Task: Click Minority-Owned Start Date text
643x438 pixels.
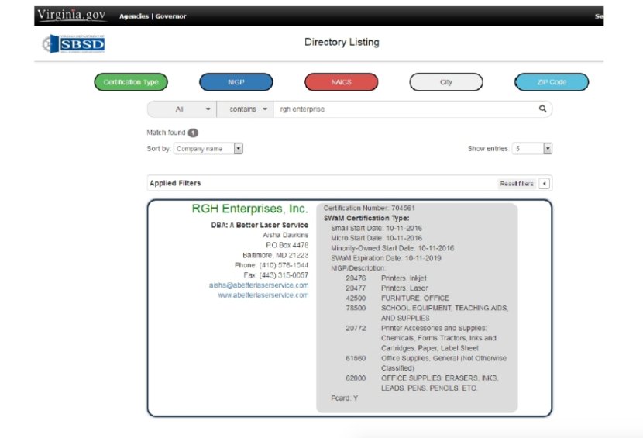Action: pos(393,248)
